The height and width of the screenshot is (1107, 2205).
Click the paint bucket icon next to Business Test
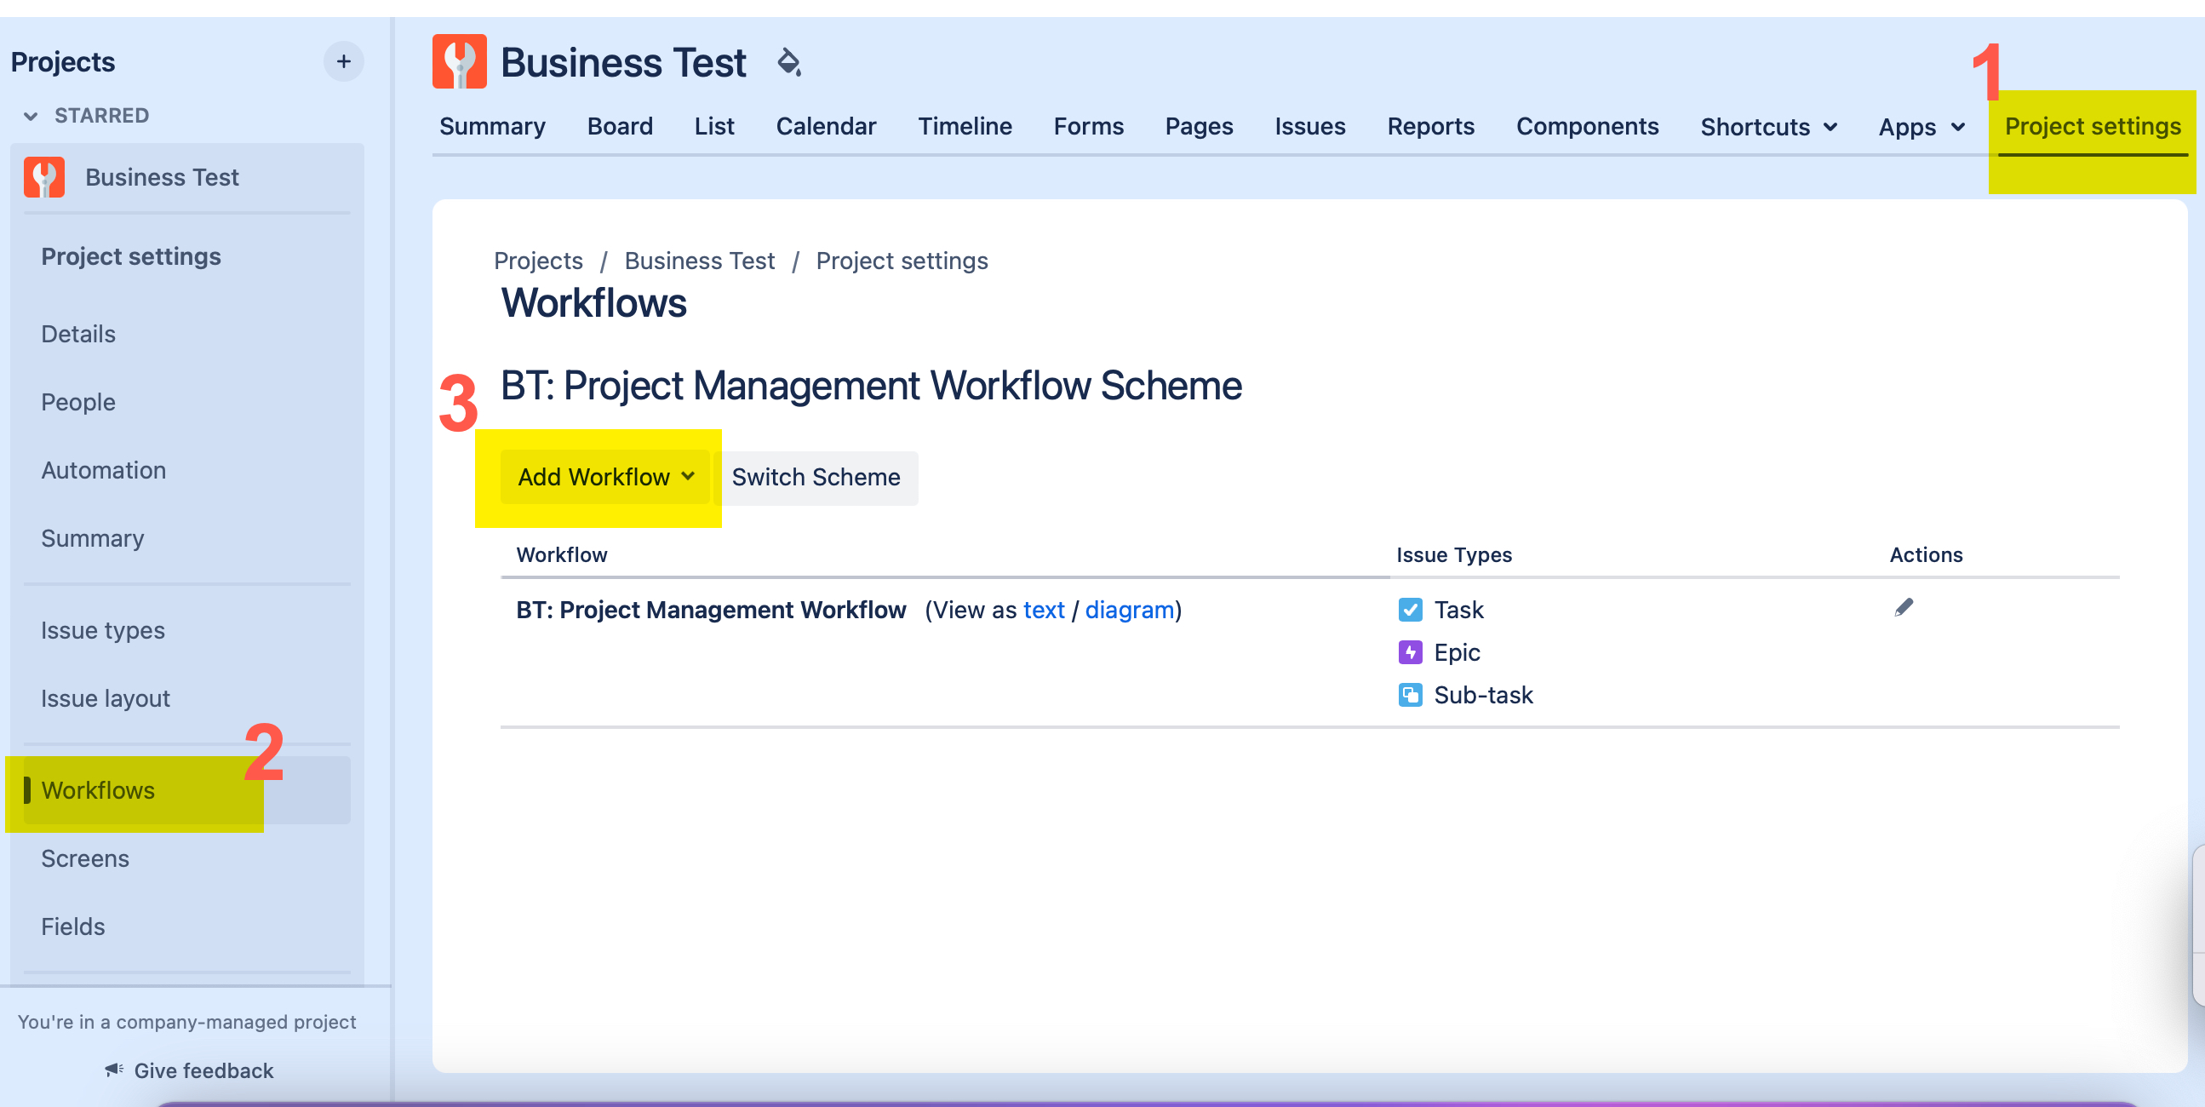click(x=790, y=61)
